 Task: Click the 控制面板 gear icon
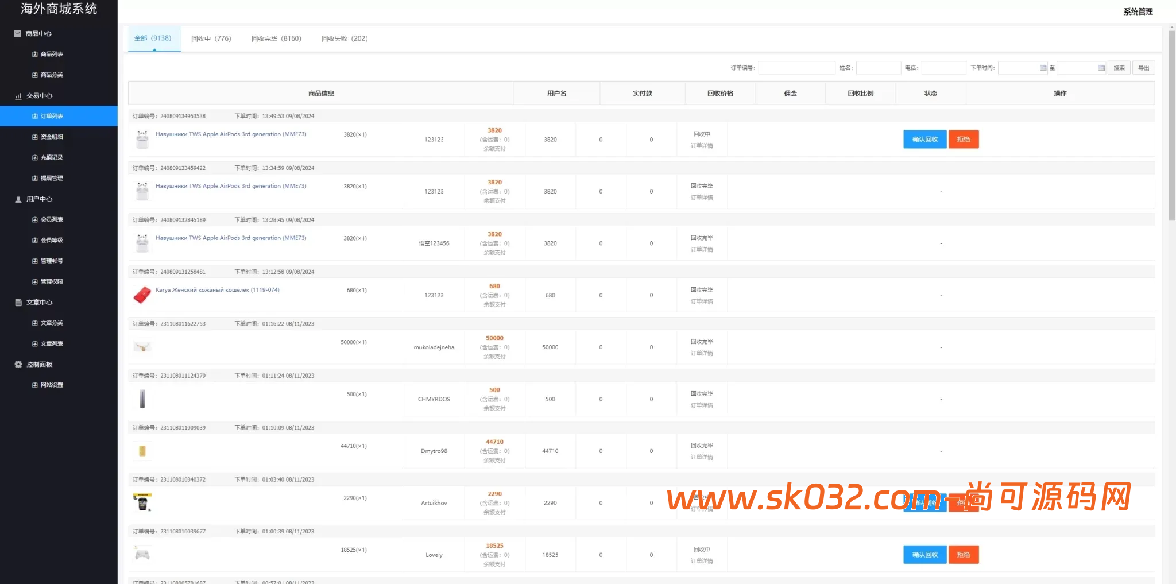(x=18, y=365)
